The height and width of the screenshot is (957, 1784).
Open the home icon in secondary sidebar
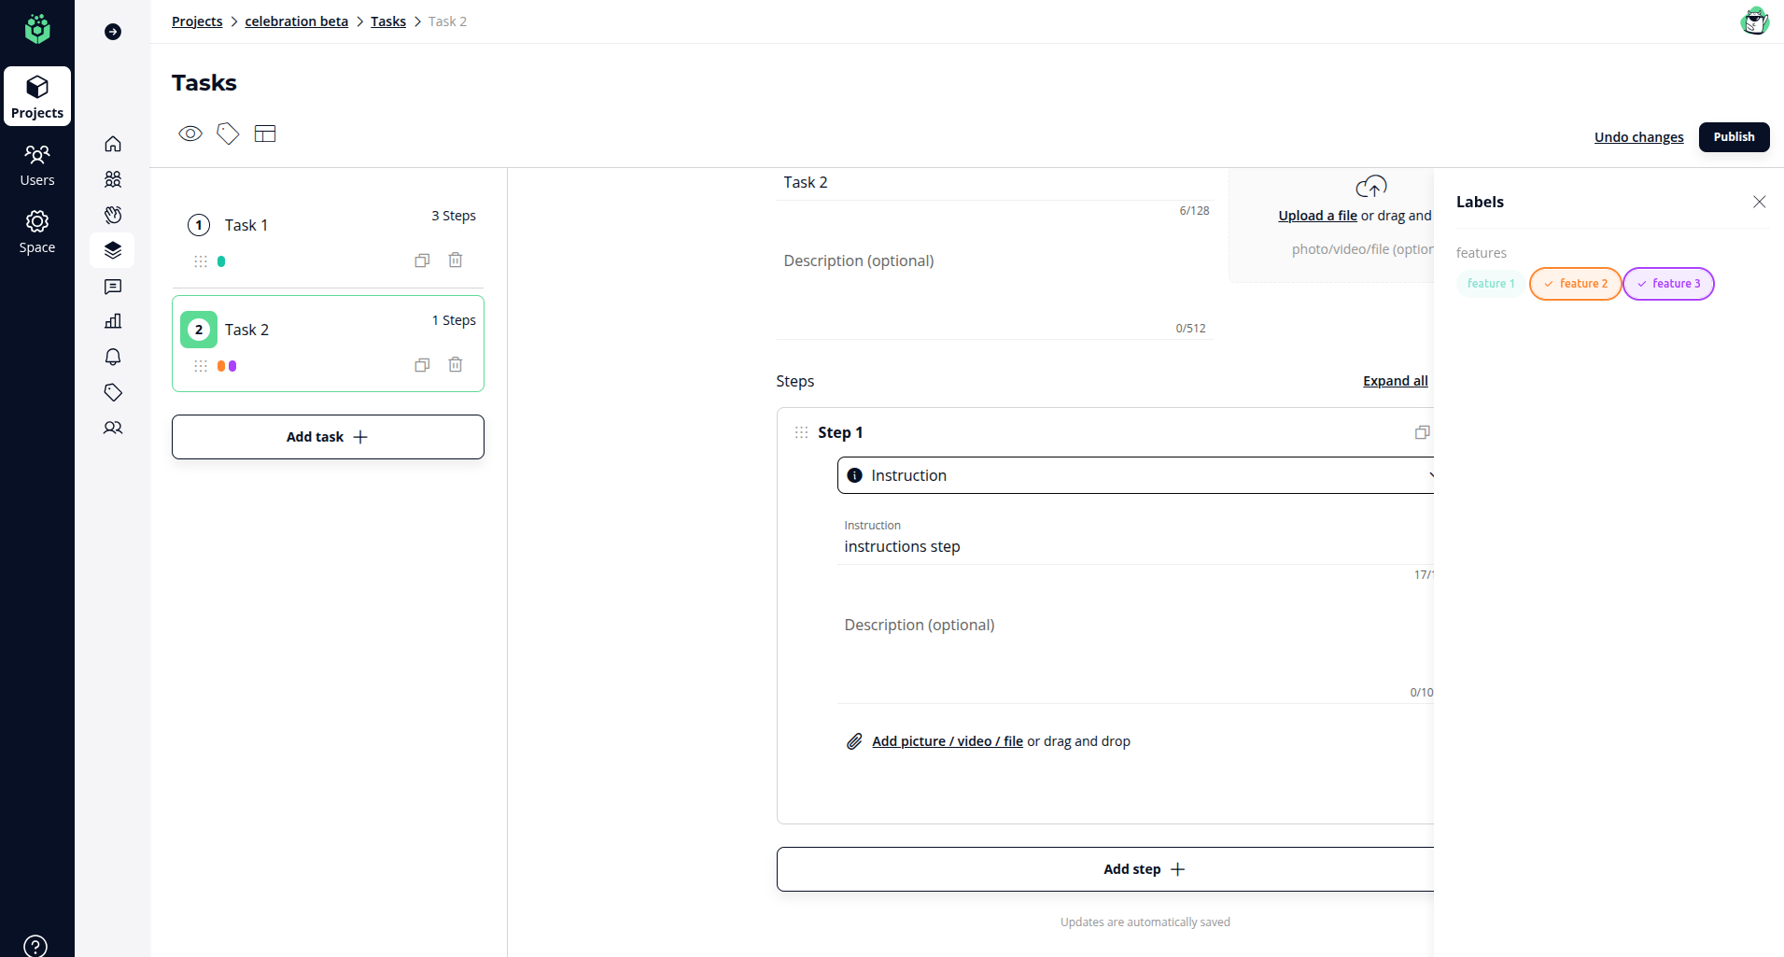coord(113,144)
